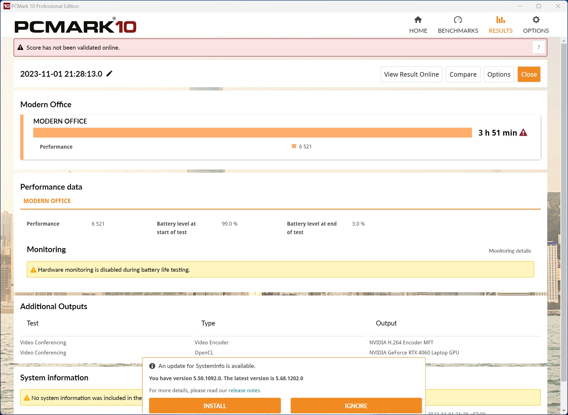The width and height of the screenshot is (568, 415).
Task: Maximize the PCMark 10 window
Action: pos(539,6)
